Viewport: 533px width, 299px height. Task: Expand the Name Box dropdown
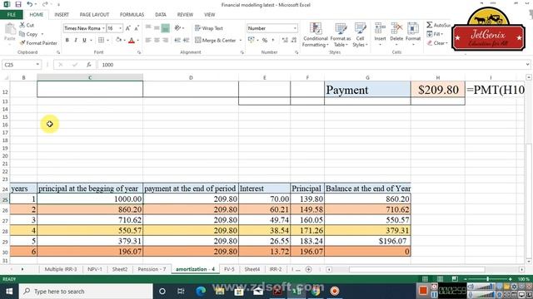pos(37,65)
